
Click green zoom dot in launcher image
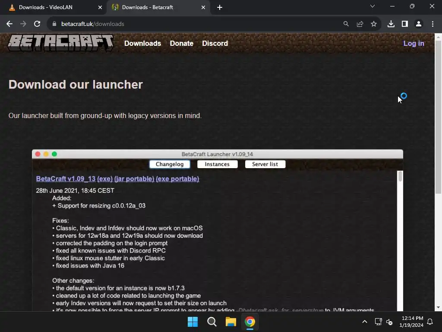pos(54,154)
